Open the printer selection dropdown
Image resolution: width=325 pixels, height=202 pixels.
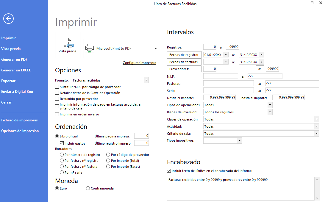[x=156, y=49]
